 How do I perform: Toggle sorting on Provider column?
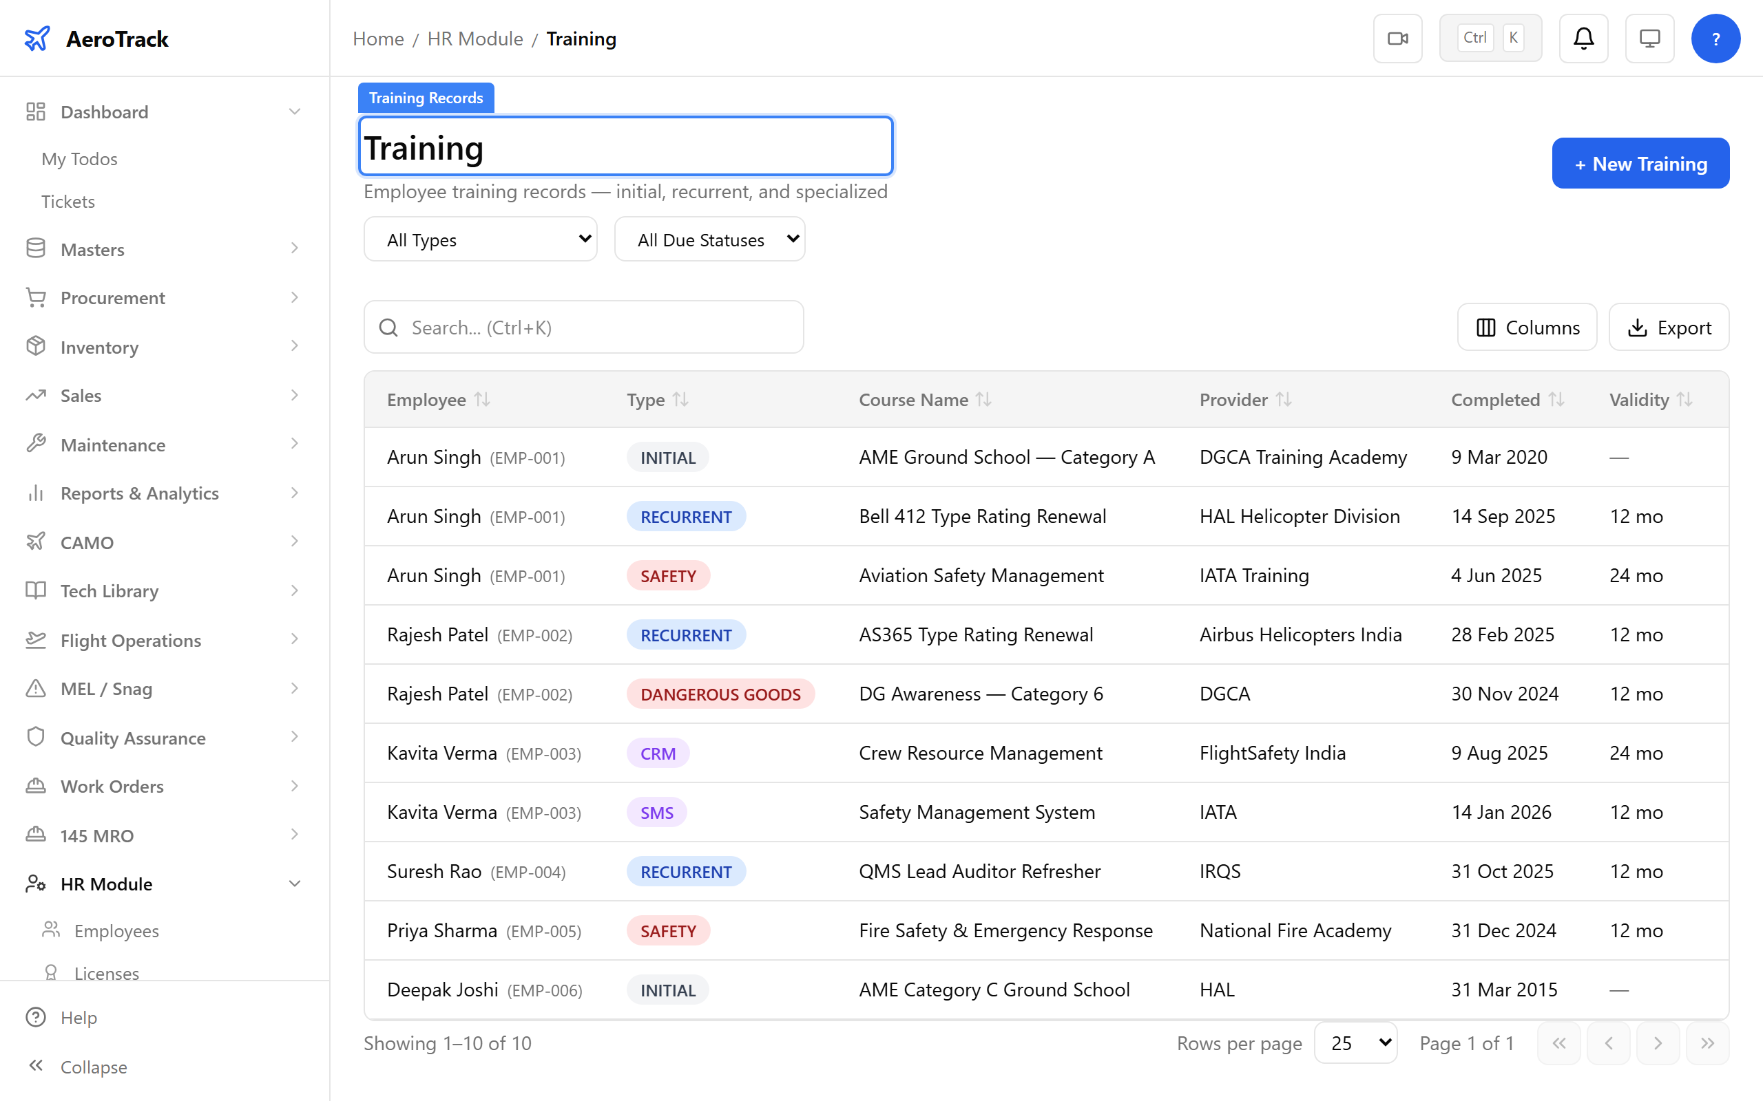[1284, 399]
